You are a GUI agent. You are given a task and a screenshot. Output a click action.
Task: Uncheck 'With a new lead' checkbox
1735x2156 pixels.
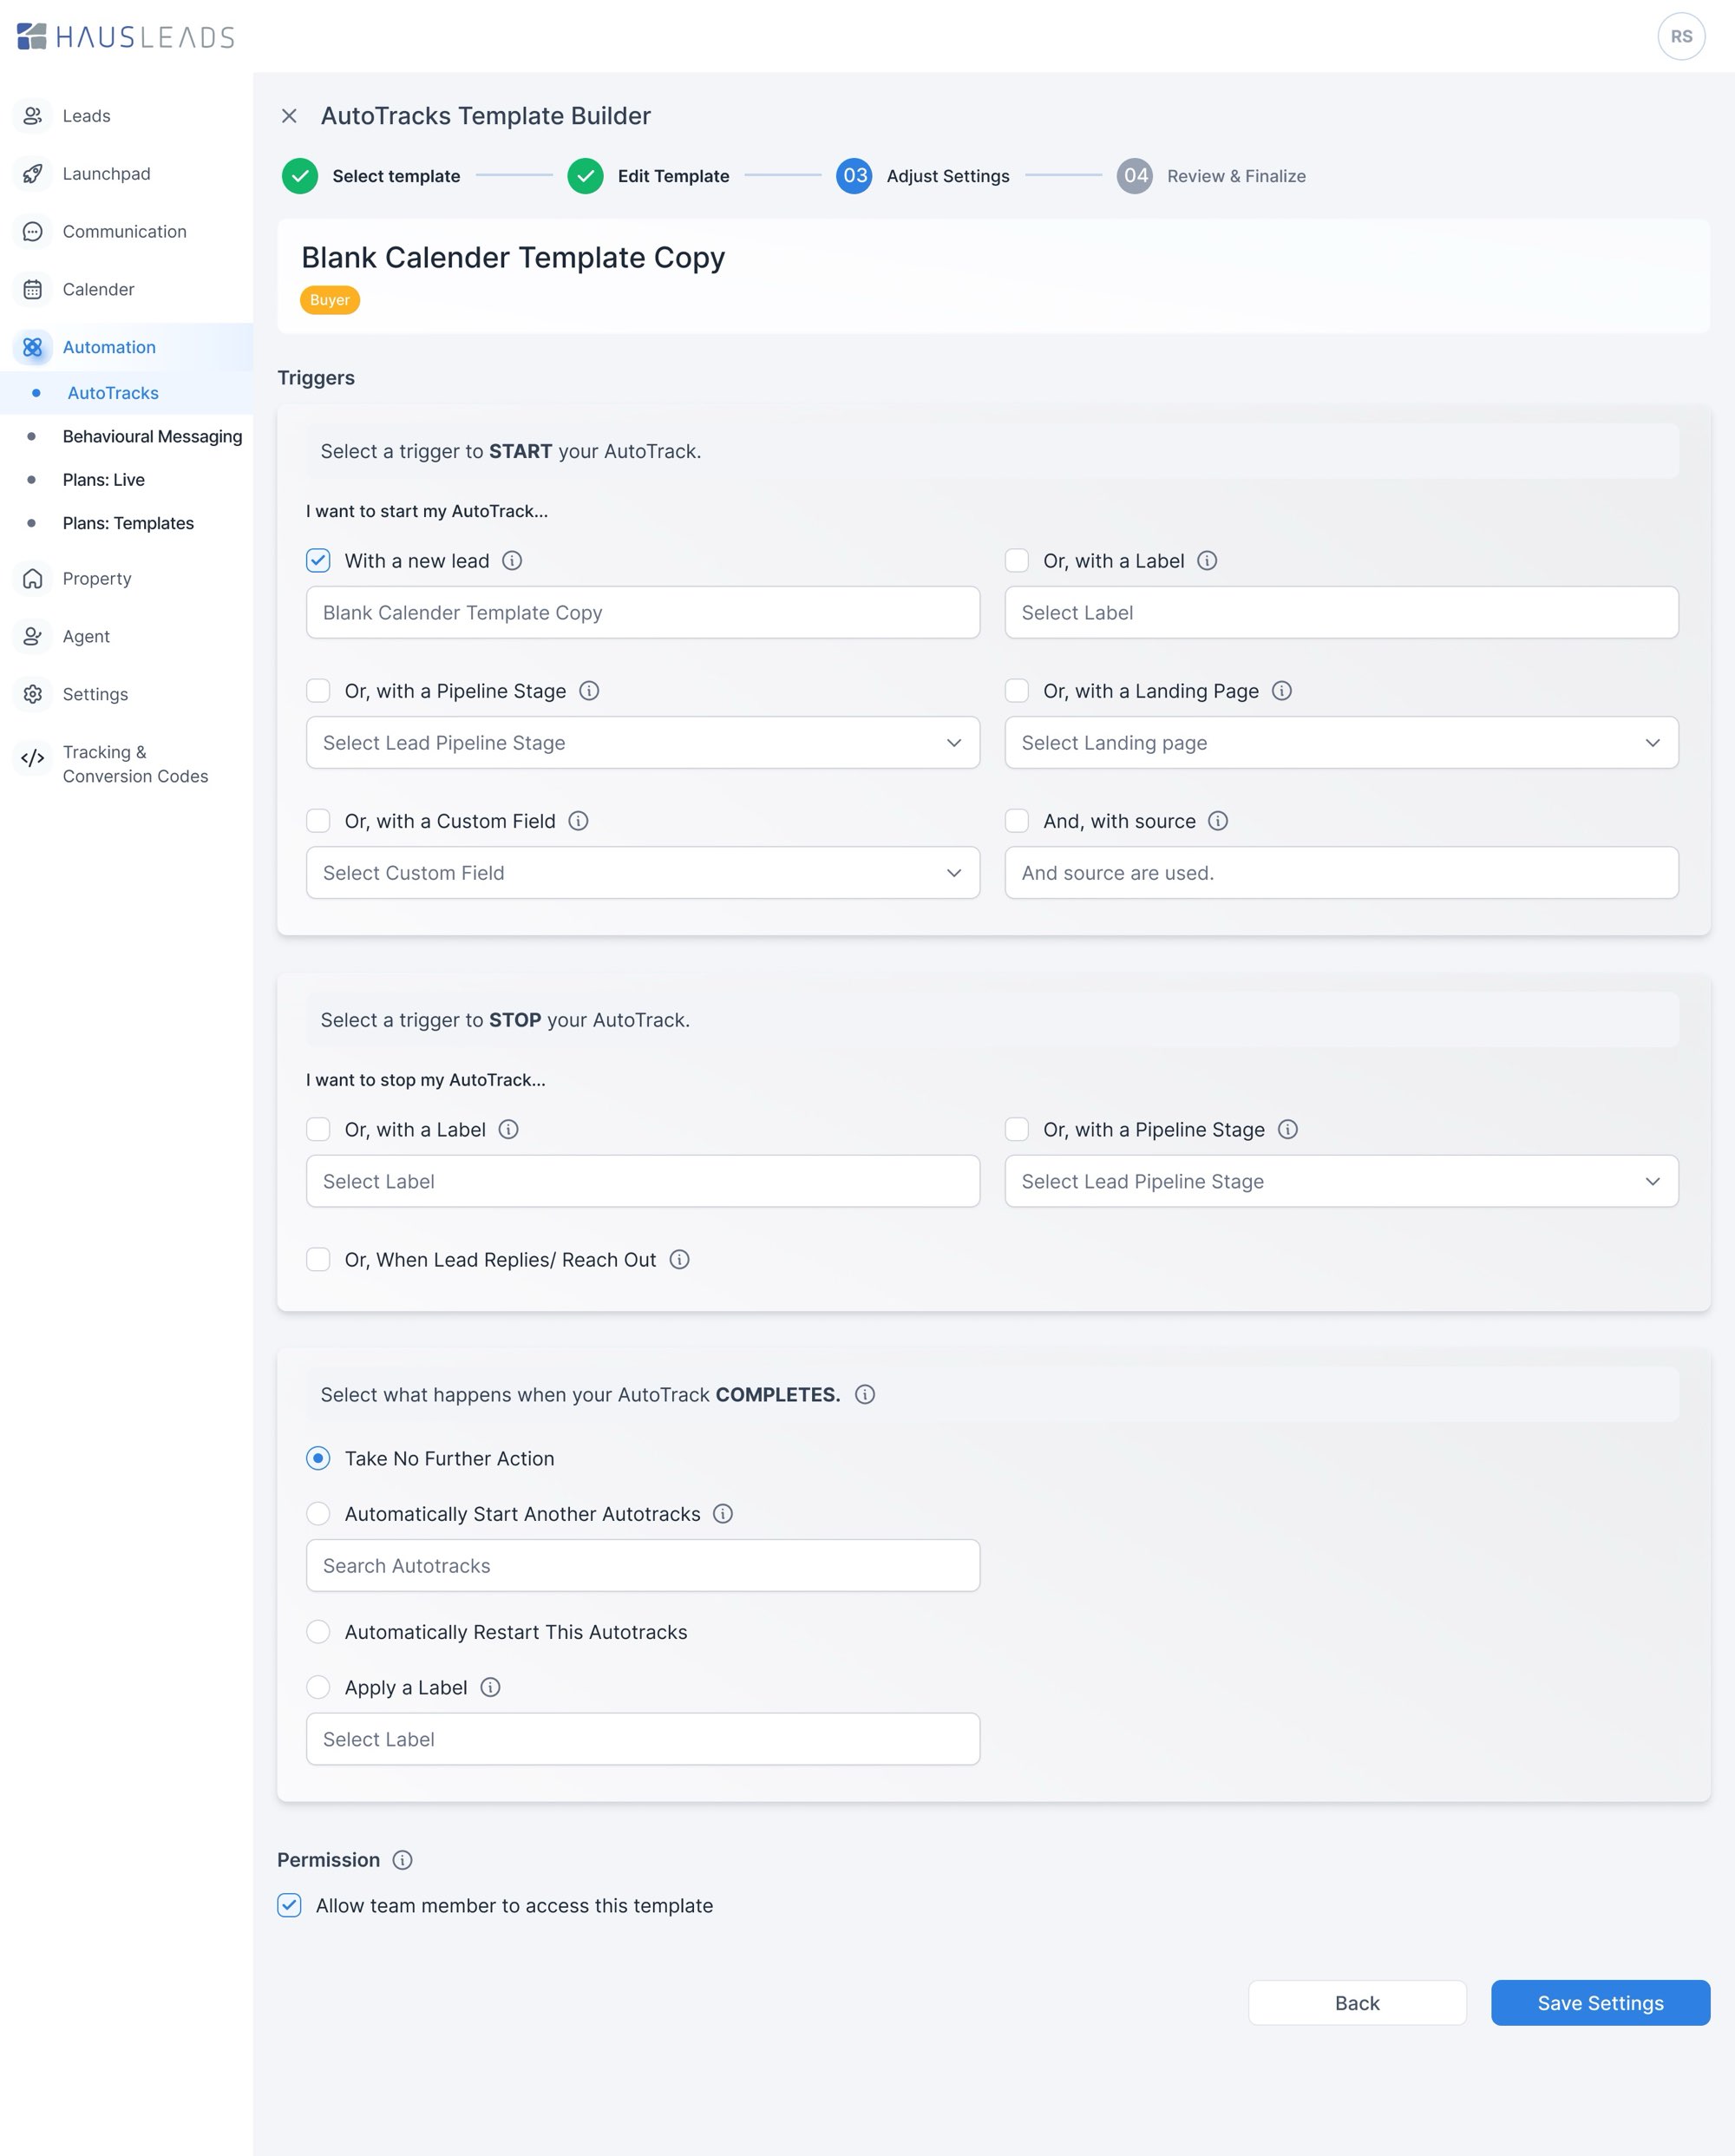click(318, 561)
